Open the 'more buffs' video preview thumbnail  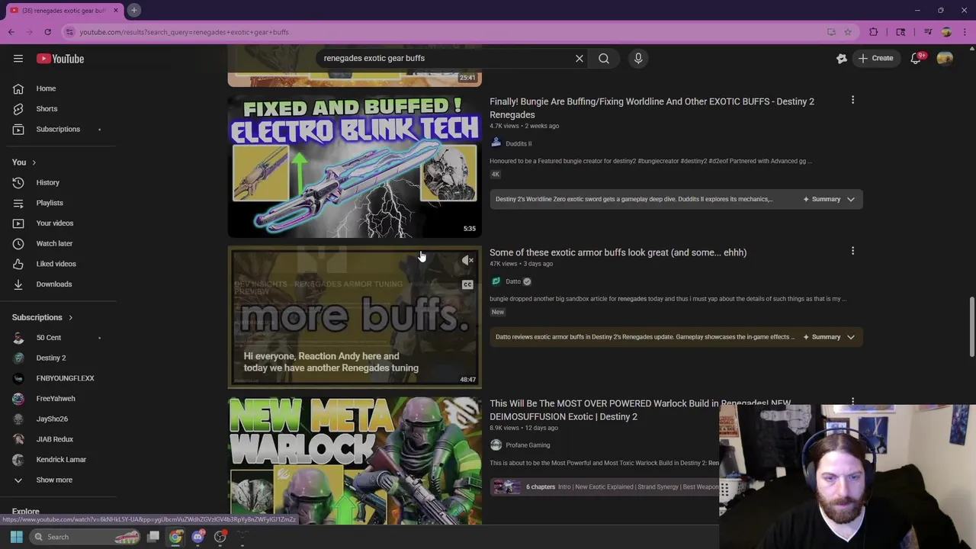(x=355, y=317)
